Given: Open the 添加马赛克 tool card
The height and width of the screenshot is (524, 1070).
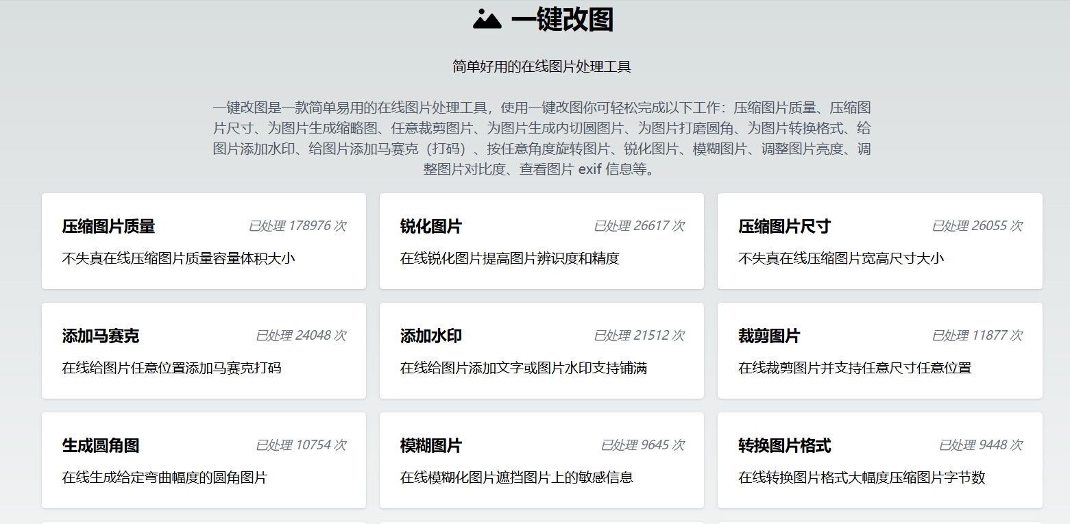Looking at the screenshot, I should [x=204, y=351].
